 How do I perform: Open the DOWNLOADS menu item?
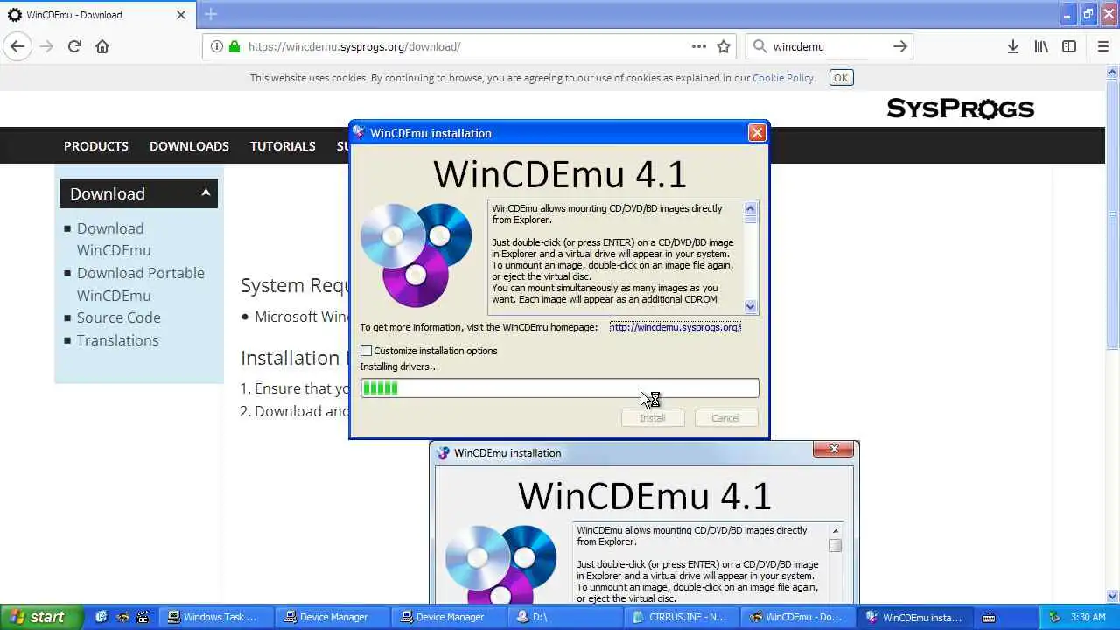coord(189,146)
